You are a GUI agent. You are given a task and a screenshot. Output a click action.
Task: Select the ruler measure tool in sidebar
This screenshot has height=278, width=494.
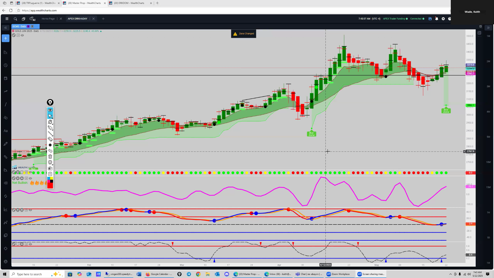6,157
